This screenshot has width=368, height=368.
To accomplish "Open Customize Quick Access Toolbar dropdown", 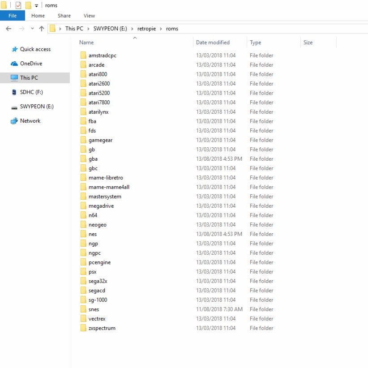I will [36, 6].
